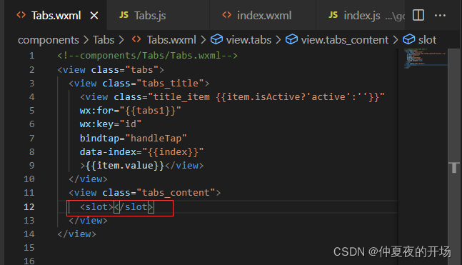Select the Tabs.wxml file breadcrumb
This screenshot has height=265, width=462.
[171, 40]
